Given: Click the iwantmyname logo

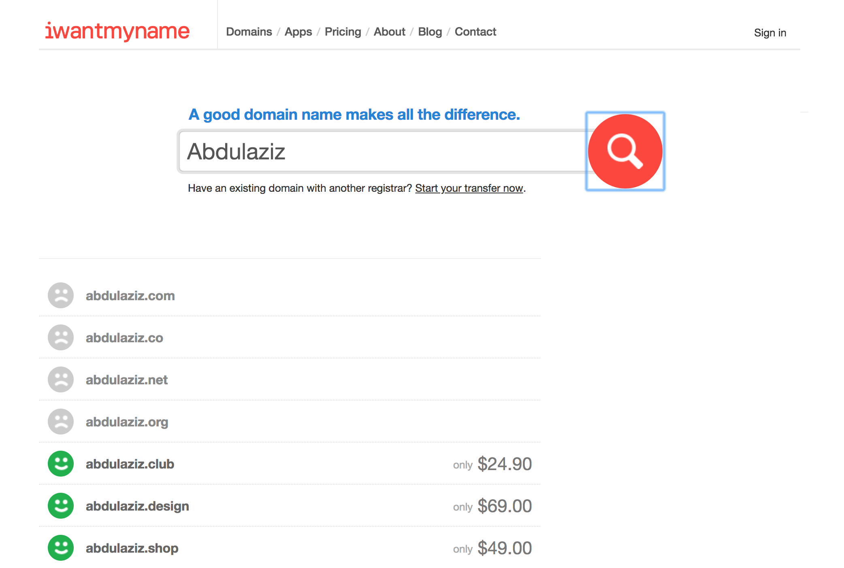Looking at the screenshot, I should pyautogui.click(x=117, y=31).
